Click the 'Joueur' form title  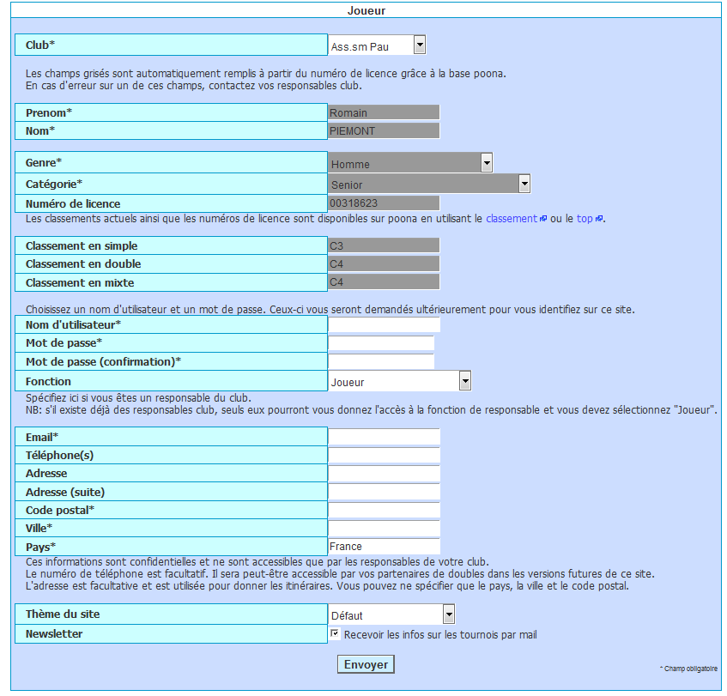(x=367, y=10)
